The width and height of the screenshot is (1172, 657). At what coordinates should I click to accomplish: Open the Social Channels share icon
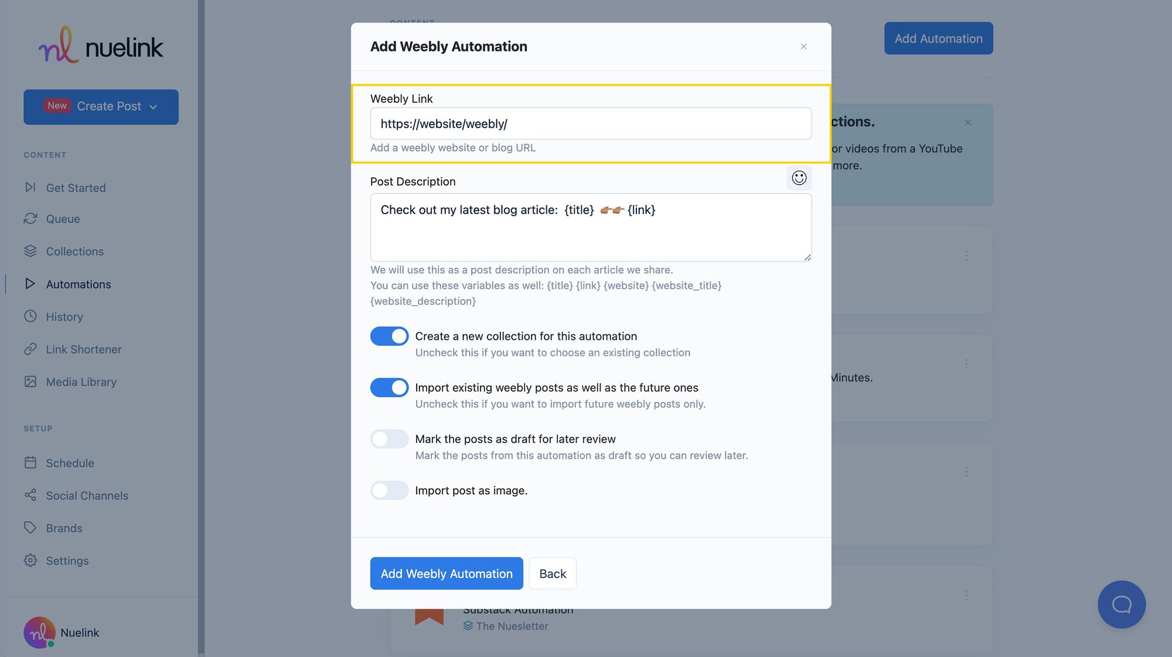(30, 495)
